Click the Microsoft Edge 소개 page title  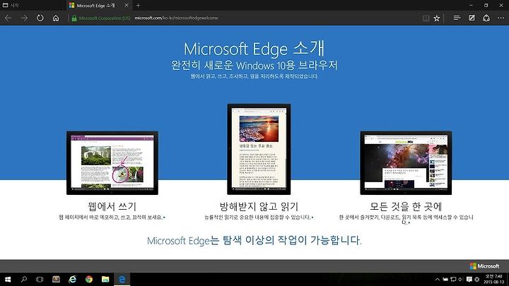click(255, 49)
